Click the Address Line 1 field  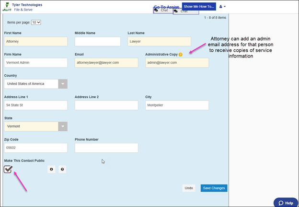pos(35,105)
